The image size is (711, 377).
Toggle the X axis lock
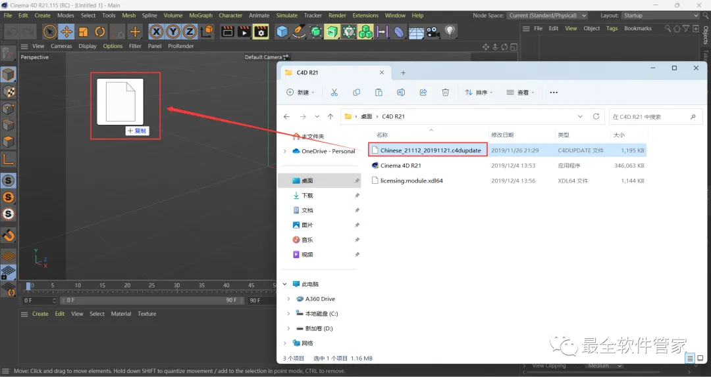[x=157, y=32]
